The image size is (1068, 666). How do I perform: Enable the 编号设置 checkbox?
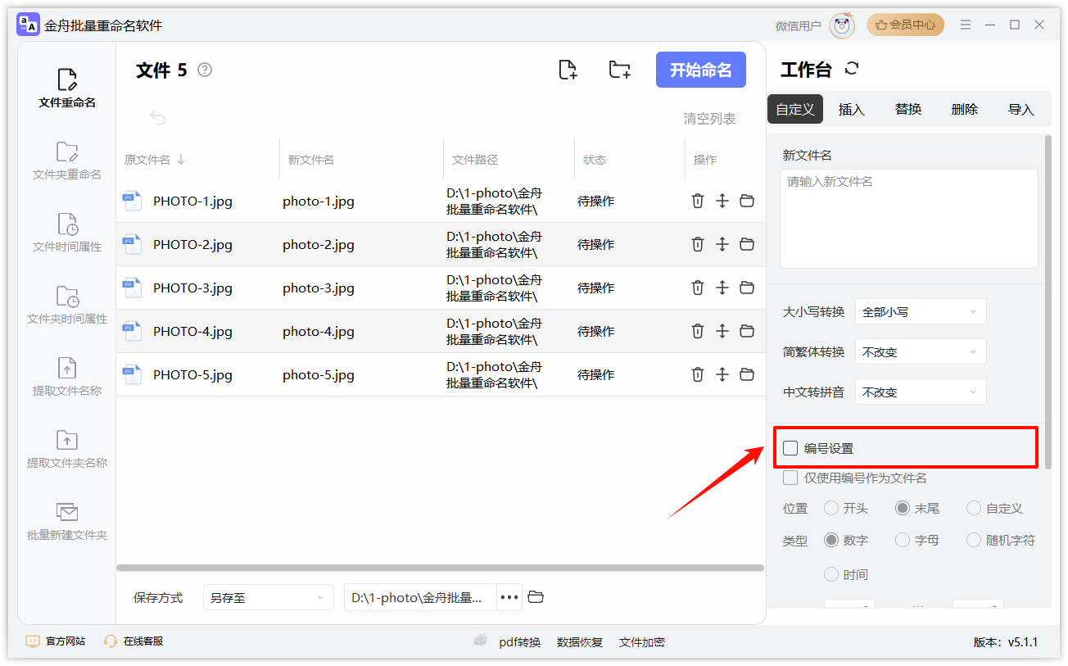pyautogui.click(x=790, y=448)
